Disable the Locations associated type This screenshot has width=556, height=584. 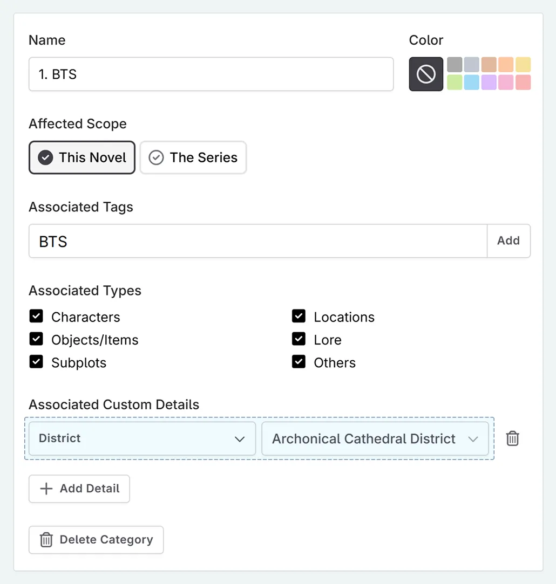(x=299, y=317)
